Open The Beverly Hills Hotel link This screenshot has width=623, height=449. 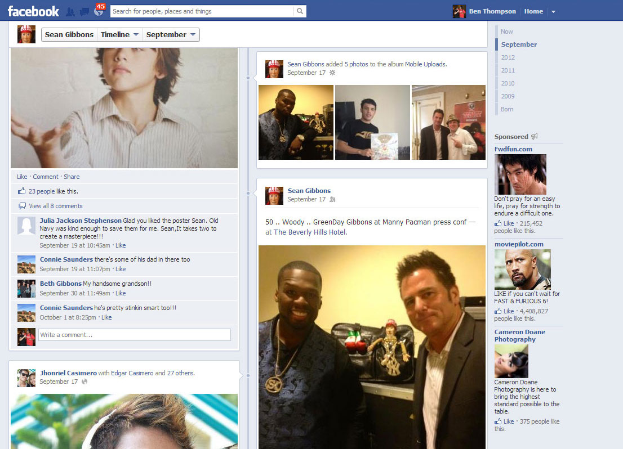(310, 232)
